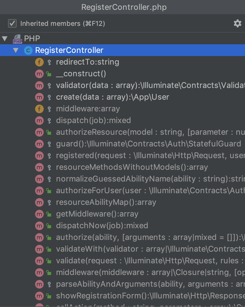Click the method icon beside dispatchNow(job)
This screenshot has width=245, height=307.
39,226
